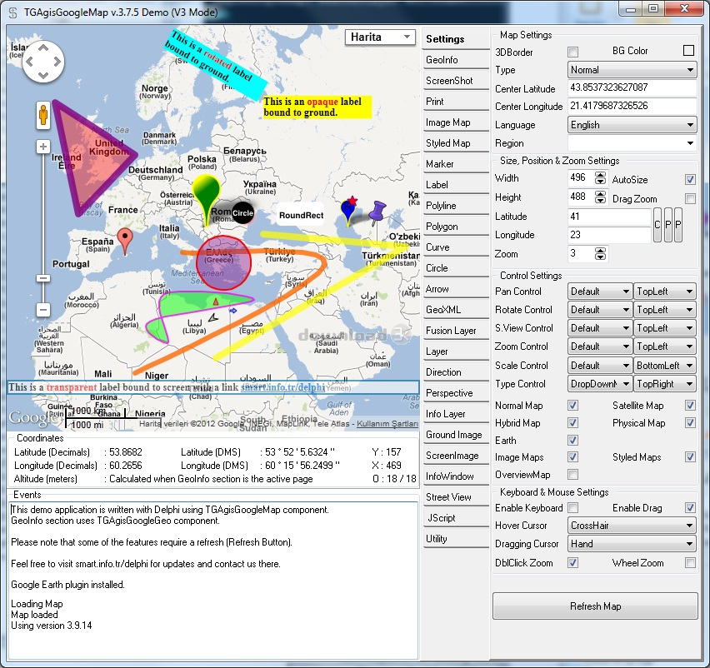The image size is (710, 668).
Task: Open the Hover Cursor CrossHair dropdown
Action: click(x=632, y=526)
